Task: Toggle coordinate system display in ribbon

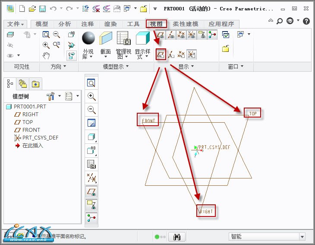Action: (x=192, y=35)
